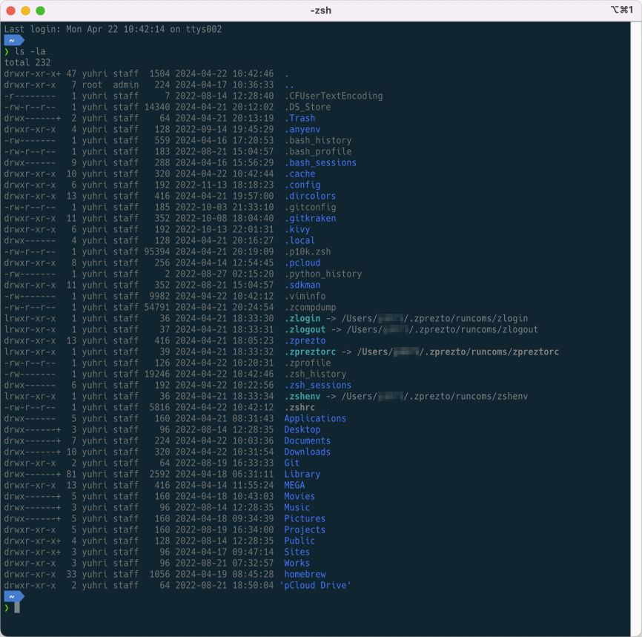Click the Movies directory name
The height and width of the screenshot is (637, 642).
tap(300, 497)
